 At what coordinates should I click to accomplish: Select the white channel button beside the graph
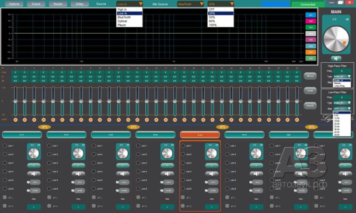[x=310, y=34]
